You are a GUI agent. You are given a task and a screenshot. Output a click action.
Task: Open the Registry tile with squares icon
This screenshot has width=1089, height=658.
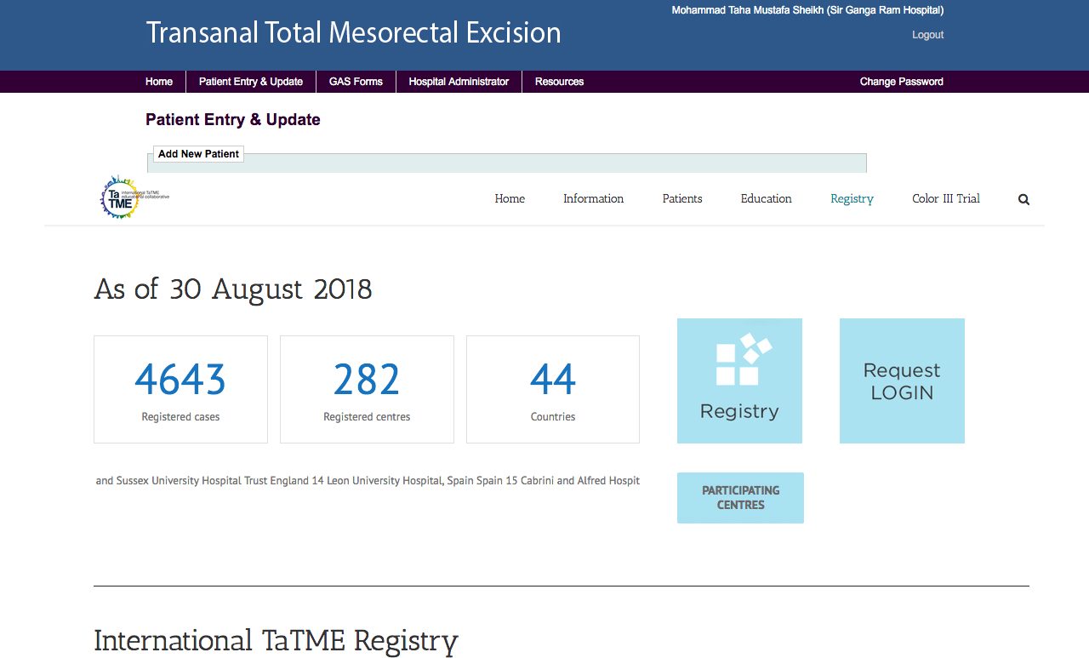[739, 380]
